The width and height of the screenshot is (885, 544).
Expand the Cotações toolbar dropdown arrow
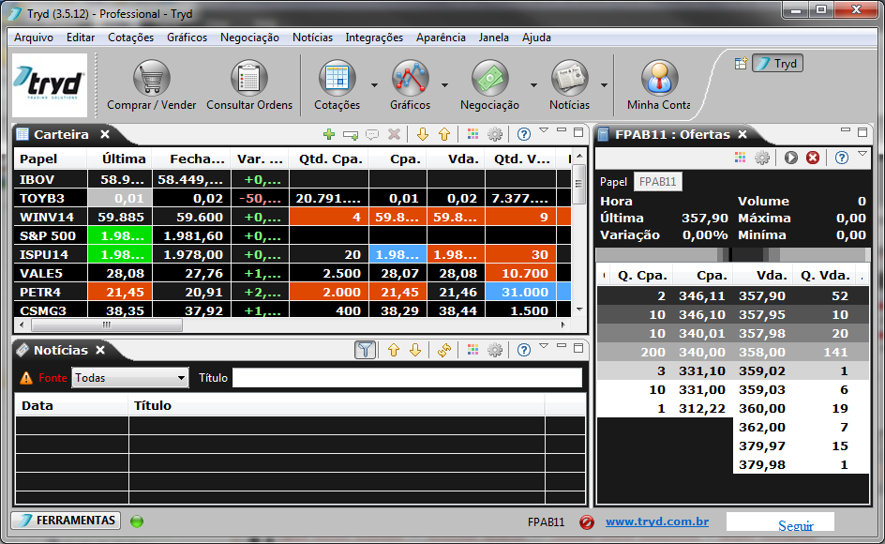pyautogui.click(x=374, y=85)
